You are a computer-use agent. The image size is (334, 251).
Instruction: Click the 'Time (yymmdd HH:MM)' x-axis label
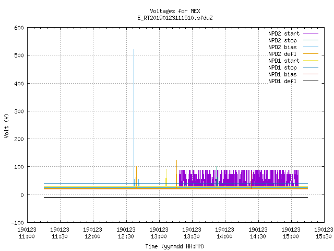coord(175,246)
